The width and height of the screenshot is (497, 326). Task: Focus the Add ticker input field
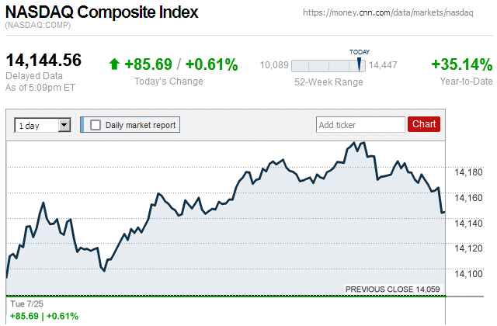pyautogui.click(x=360, y=124)
